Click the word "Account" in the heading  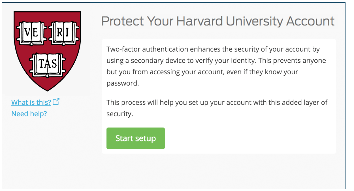(x=311, y=22)
